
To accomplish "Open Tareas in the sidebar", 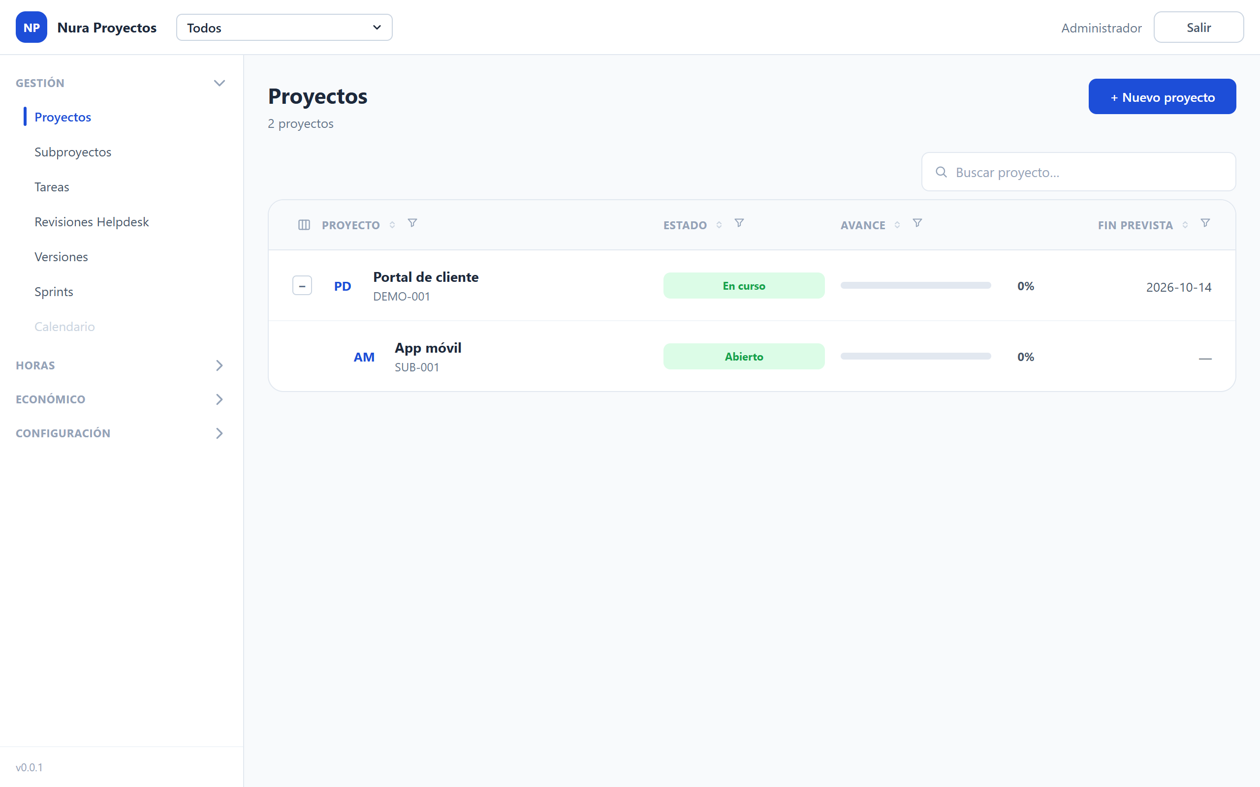I will click(x=52, y=187).
